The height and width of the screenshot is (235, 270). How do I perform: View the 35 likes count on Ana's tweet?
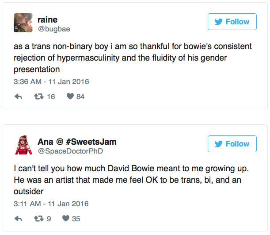click(76, 219)
